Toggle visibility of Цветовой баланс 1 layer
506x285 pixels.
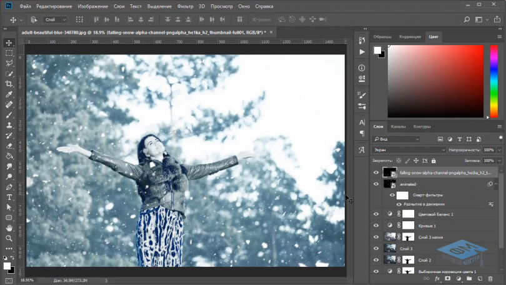click(376, 214)
